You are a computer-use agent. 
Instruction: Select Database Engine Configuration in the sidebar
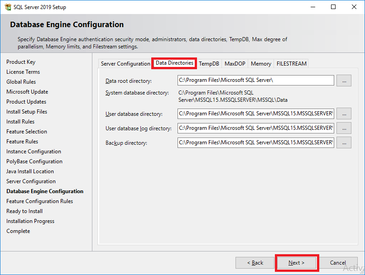45,191
